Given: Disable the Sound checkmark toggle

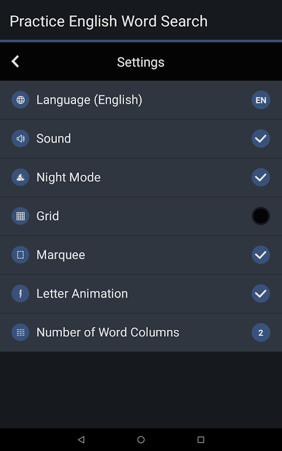Looking at the screenshot, I should click(x=261, y=139).
